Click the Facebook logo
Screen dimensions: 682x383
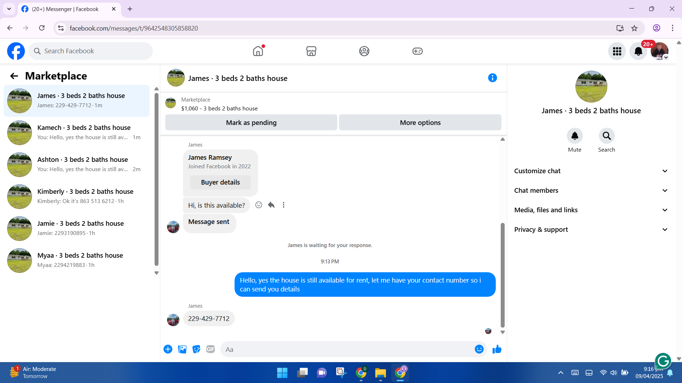(x=16, y=51)
